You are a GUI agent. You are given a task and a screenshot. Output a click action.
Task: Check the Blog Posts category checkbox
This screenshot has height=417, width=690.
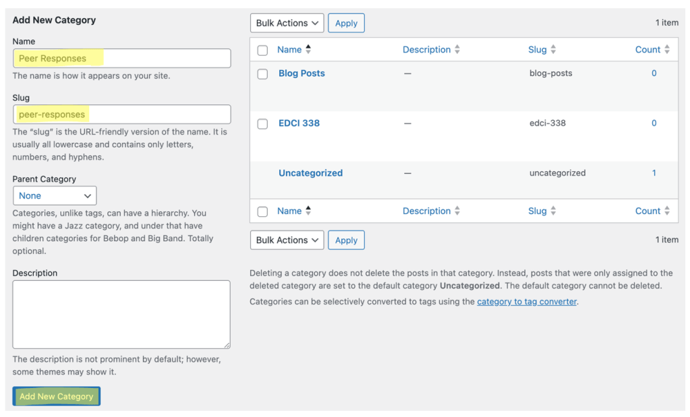(x=262, y=74)
